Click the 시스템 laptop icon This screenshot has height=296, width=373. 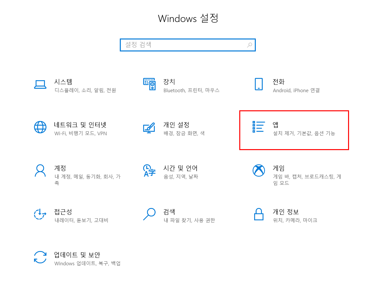[40, 84]
